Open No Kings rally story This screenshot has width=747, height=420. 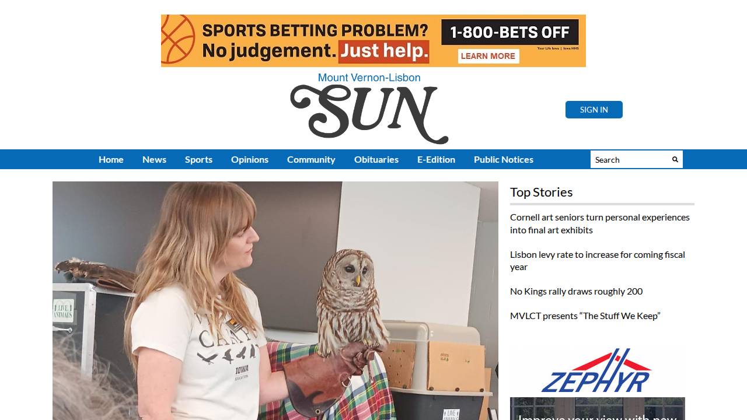(x=576, y=291)
